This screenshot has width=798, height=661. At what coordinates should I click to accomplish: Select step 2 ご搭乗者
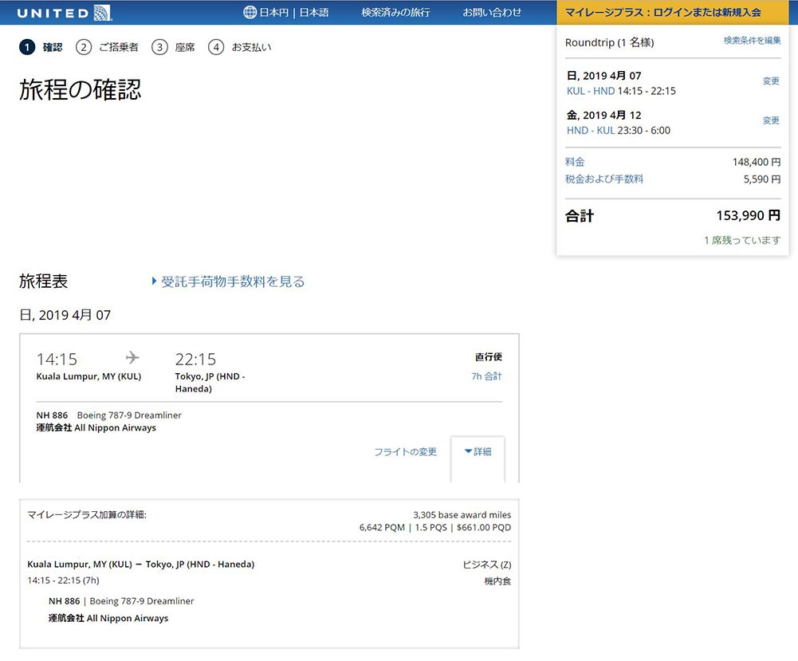pos(107,47)
